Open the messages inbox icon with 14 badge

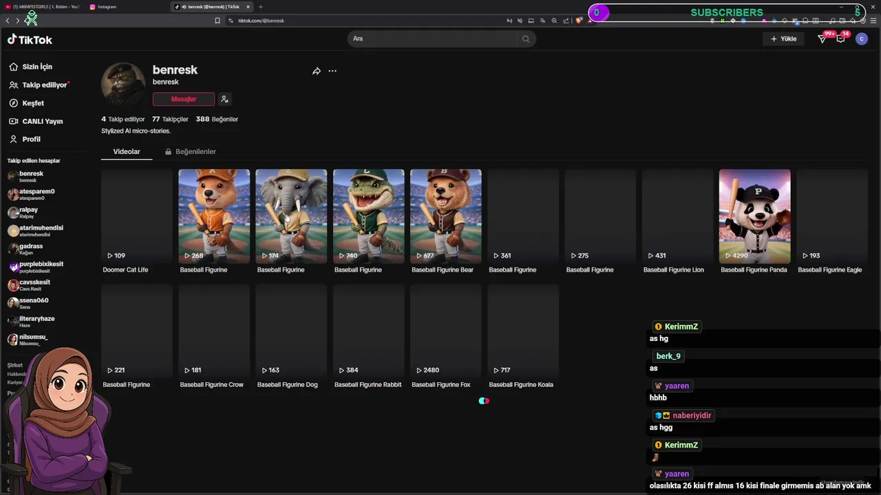[x=840, y=38]
